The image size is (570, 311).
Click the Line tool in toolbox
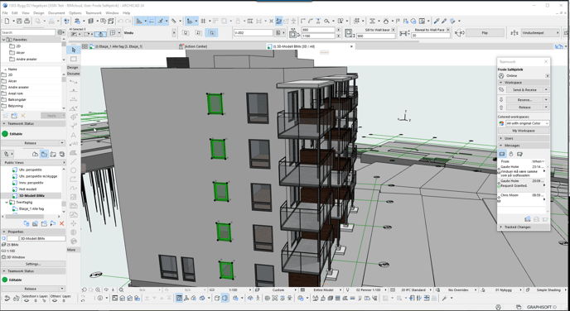click(x=74, y=161)
